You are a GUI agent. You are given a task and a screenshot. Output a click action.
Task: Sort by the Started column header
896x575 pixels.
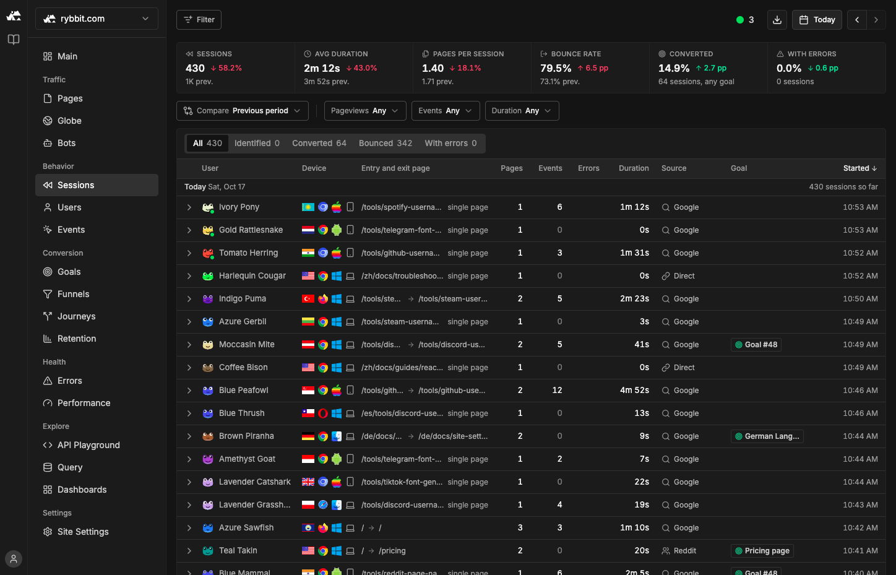[860, 168]
